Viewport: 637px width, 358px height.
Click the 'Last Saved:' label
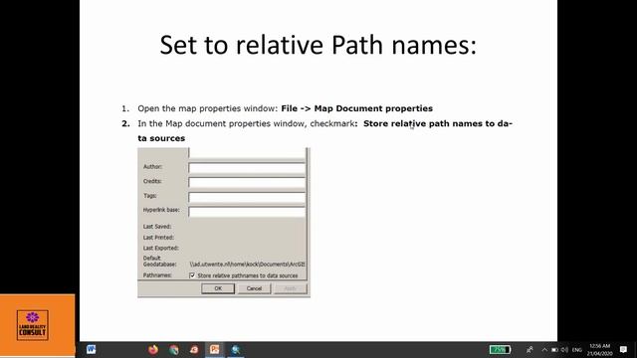157,227
